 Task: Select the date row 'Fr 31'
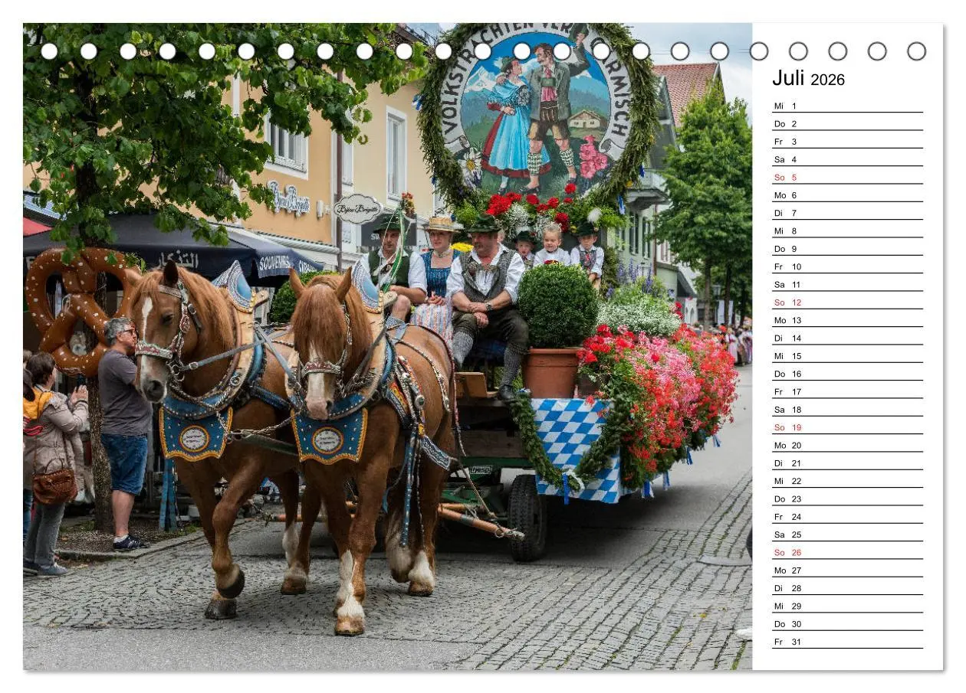click(x=847, y=642)
